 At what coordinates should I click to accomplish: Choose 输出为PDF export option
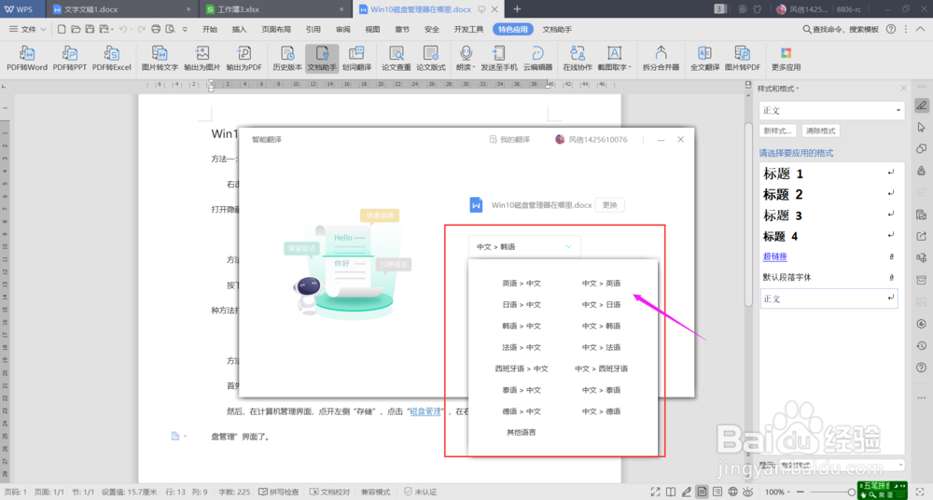(244, 59)
